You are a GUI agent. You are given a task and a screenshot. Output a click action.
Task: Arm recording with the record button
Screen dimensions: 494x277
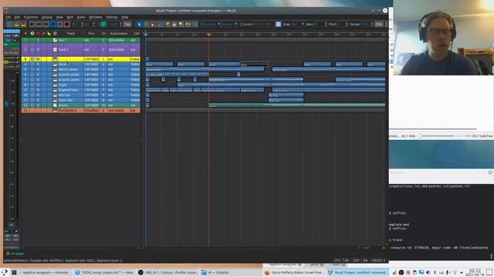pyautogui.click(x=67, y=24)
